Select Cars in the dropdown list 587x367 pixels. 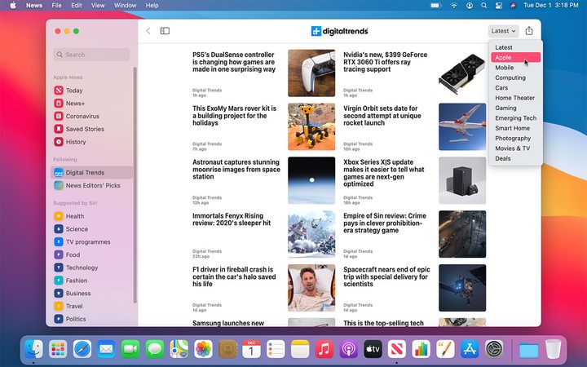(515, 87)
